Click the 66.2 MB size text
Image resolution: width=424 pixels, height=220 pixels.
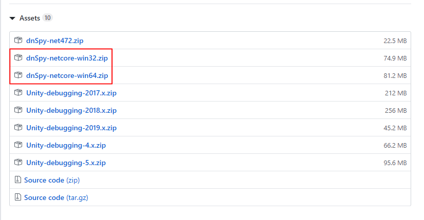point(395,146)
